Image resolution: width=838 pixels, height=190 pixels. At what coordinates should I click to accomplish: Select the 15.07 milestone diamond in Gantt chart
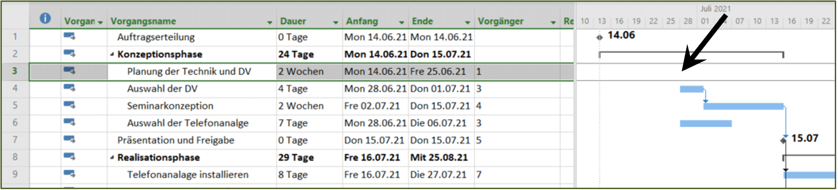783,140
